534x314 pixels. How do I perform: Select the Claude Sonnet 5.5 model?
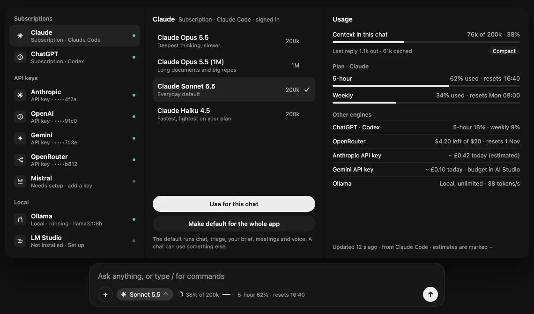234,90
